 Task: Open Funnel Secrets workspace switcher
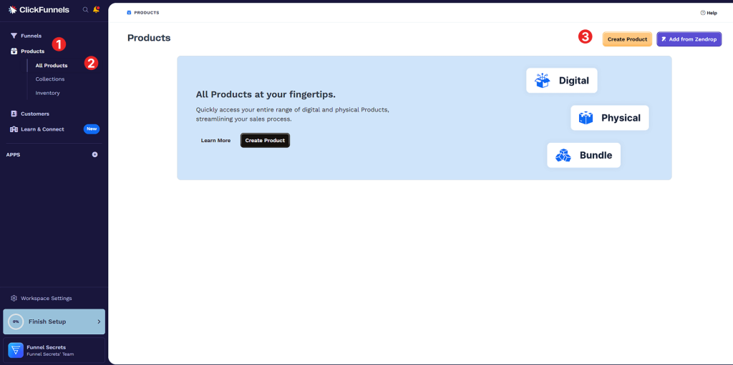(x=54, y=350)
